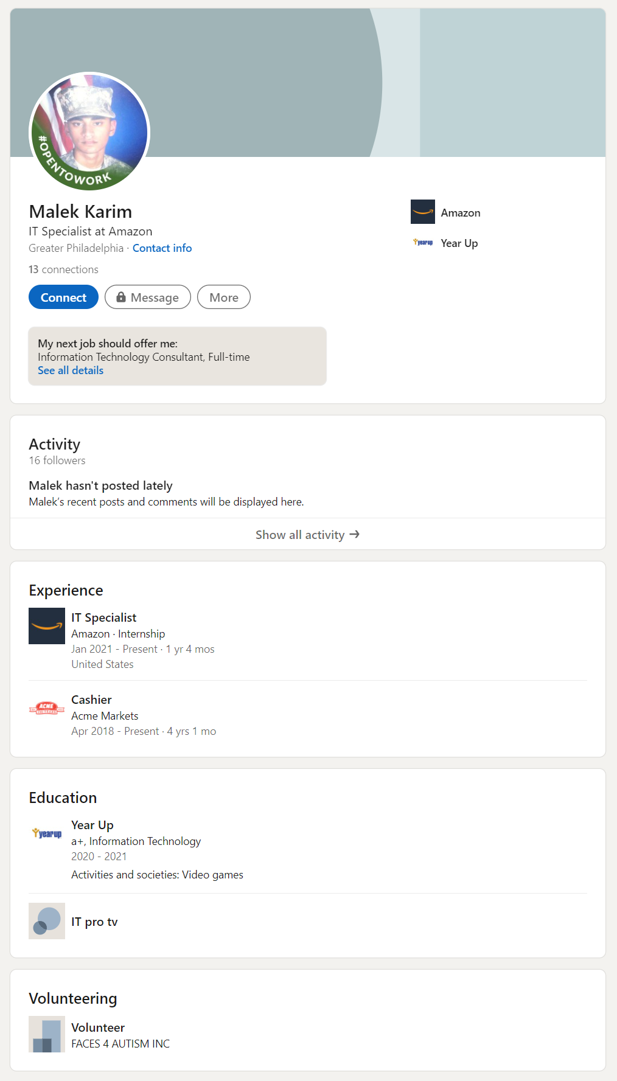Open Malek Karim's profile photo
Image resolution: width=617 pixels, height=1081 pixels.
pyautogui.click(x=89, y=132)
